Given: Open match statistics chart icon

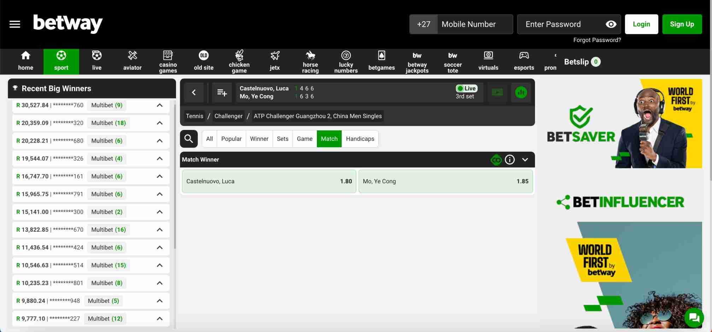Looking at the screenshot, I should pyautogui.click(x=521, y=93).
